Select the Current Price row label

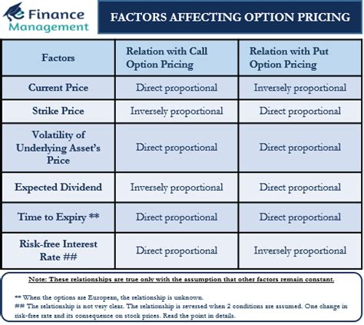point(58,88)
